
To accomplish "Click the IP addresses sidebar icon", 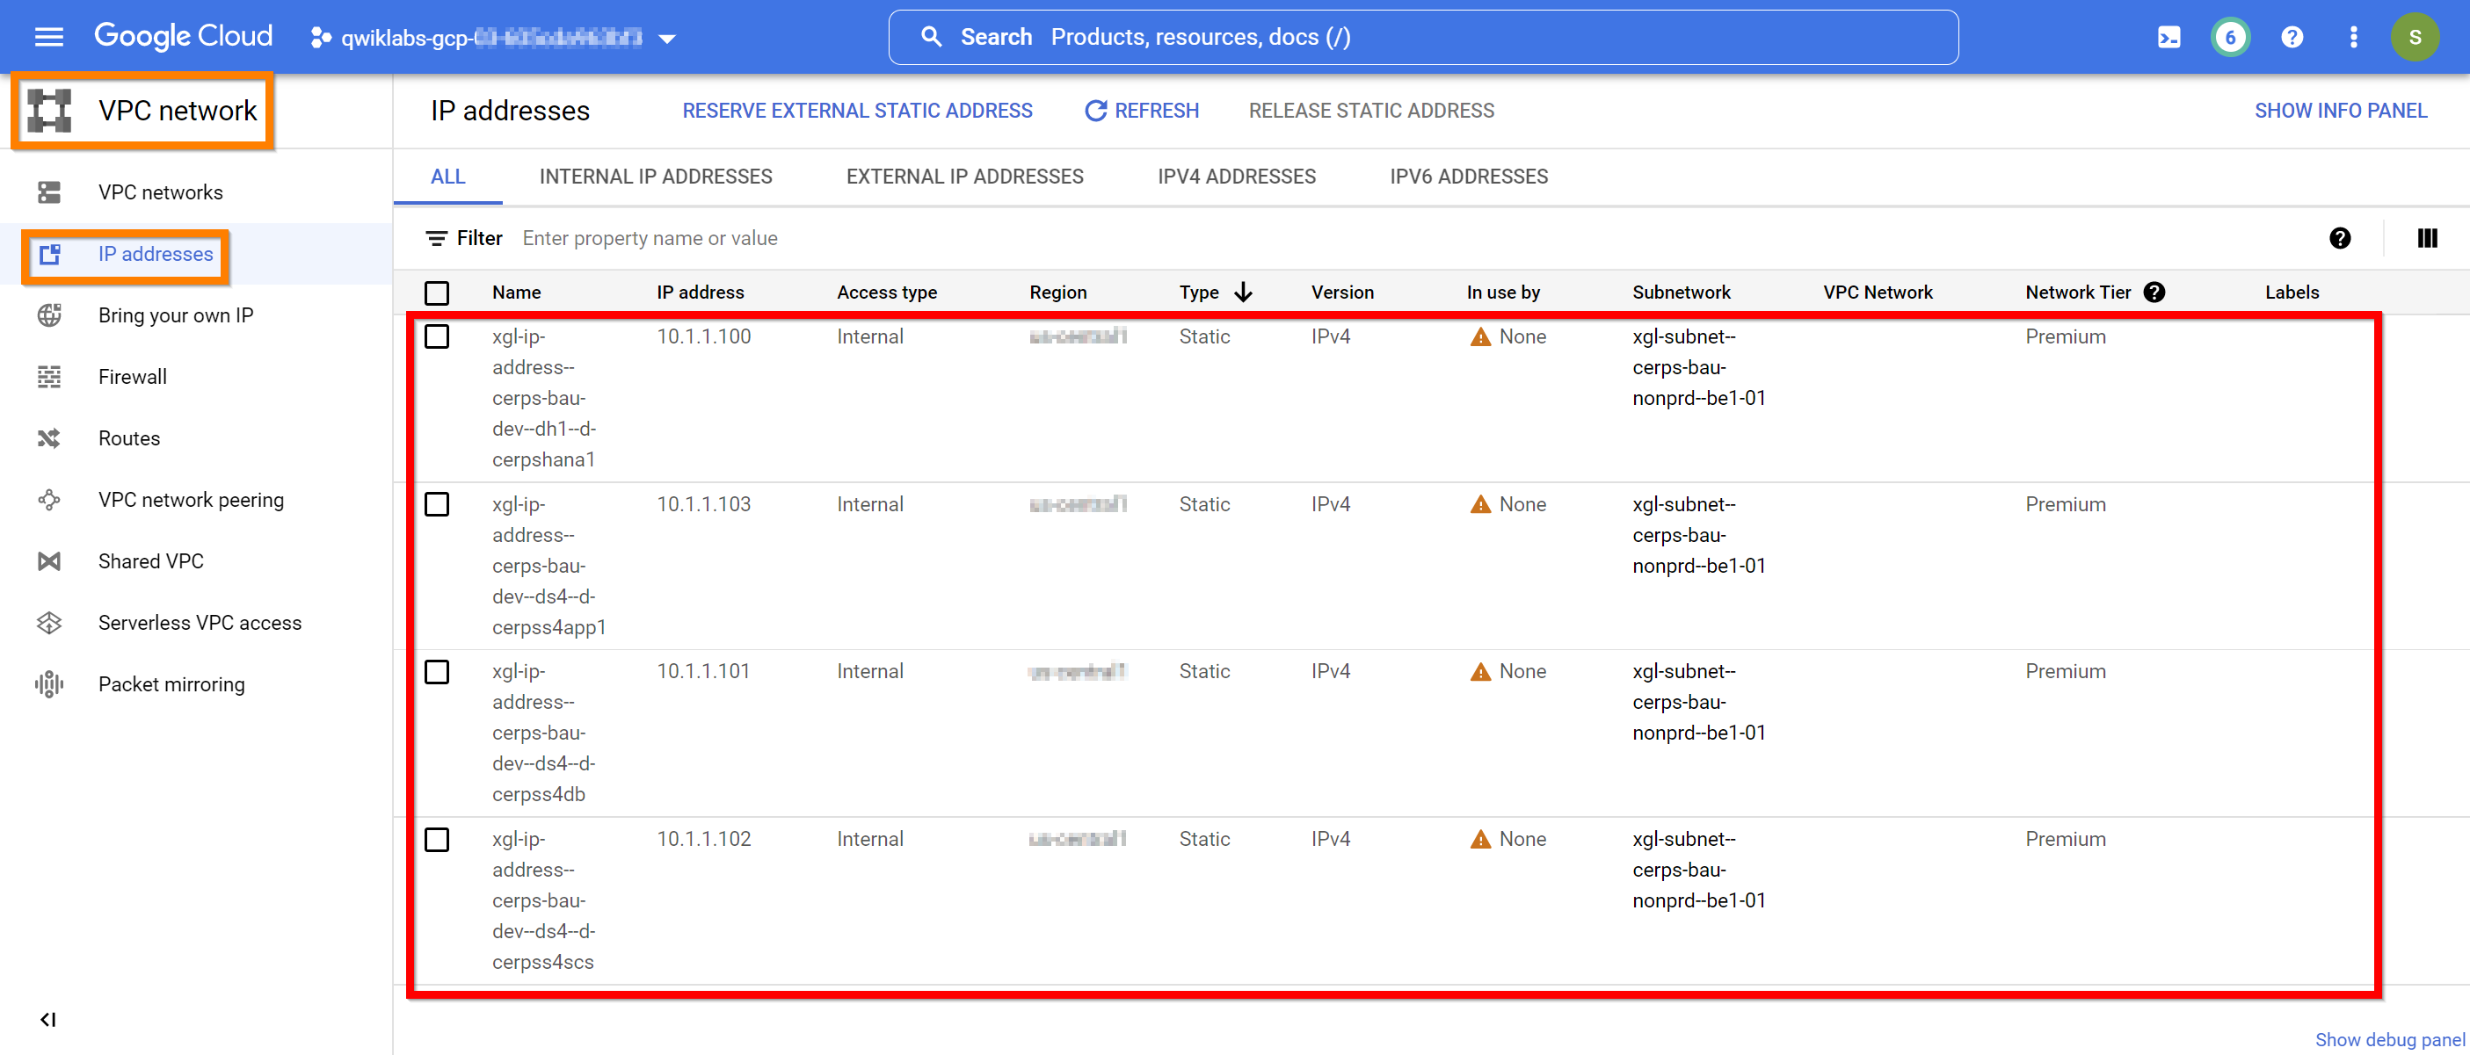I will click(49, 254).
